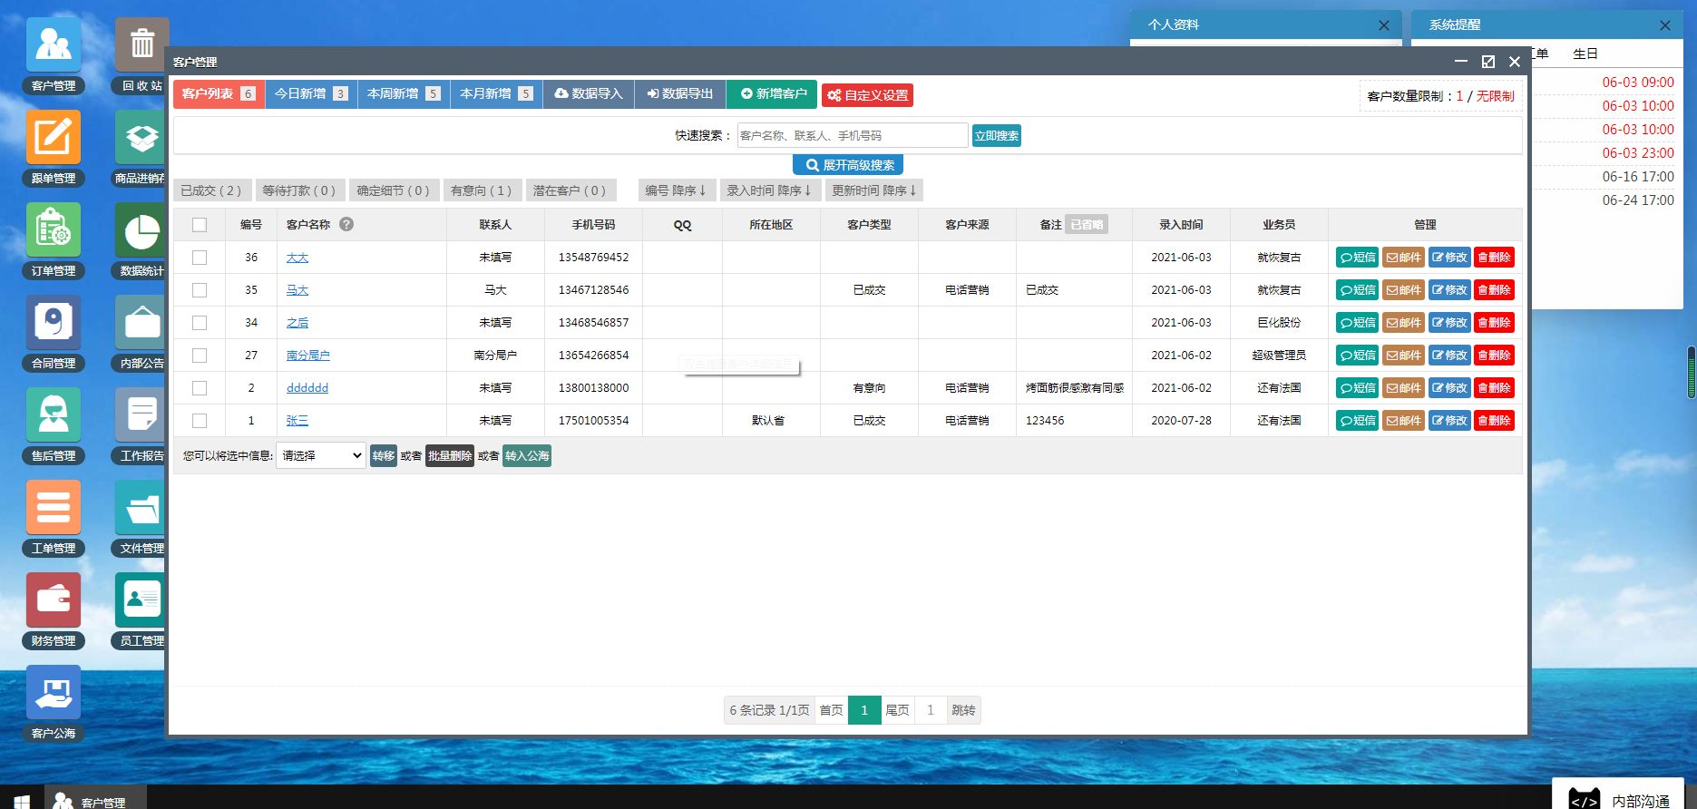The width and height of the screenshot is (1697, 809).
Task: Open the 跟单管理 desktop icon
Action: 54,138
